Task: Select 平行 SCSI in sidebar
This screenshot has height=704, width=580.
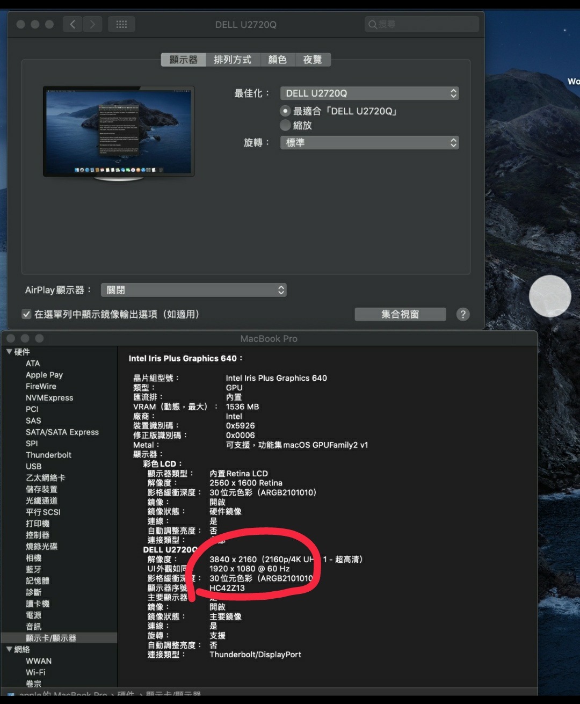Action: click(x=43, y=512)
